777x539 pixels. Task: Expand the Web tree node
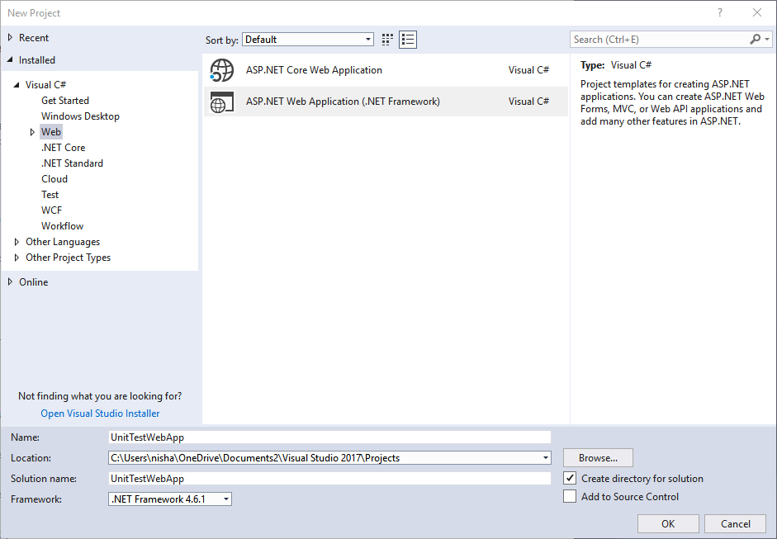[x=32, y=131]
